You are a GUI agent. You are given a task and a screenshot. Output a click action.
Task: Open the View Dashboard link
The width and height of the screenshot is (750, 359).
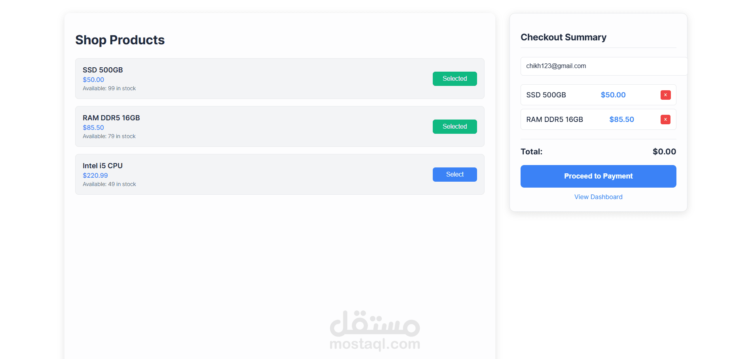click(x=598, y=197)
